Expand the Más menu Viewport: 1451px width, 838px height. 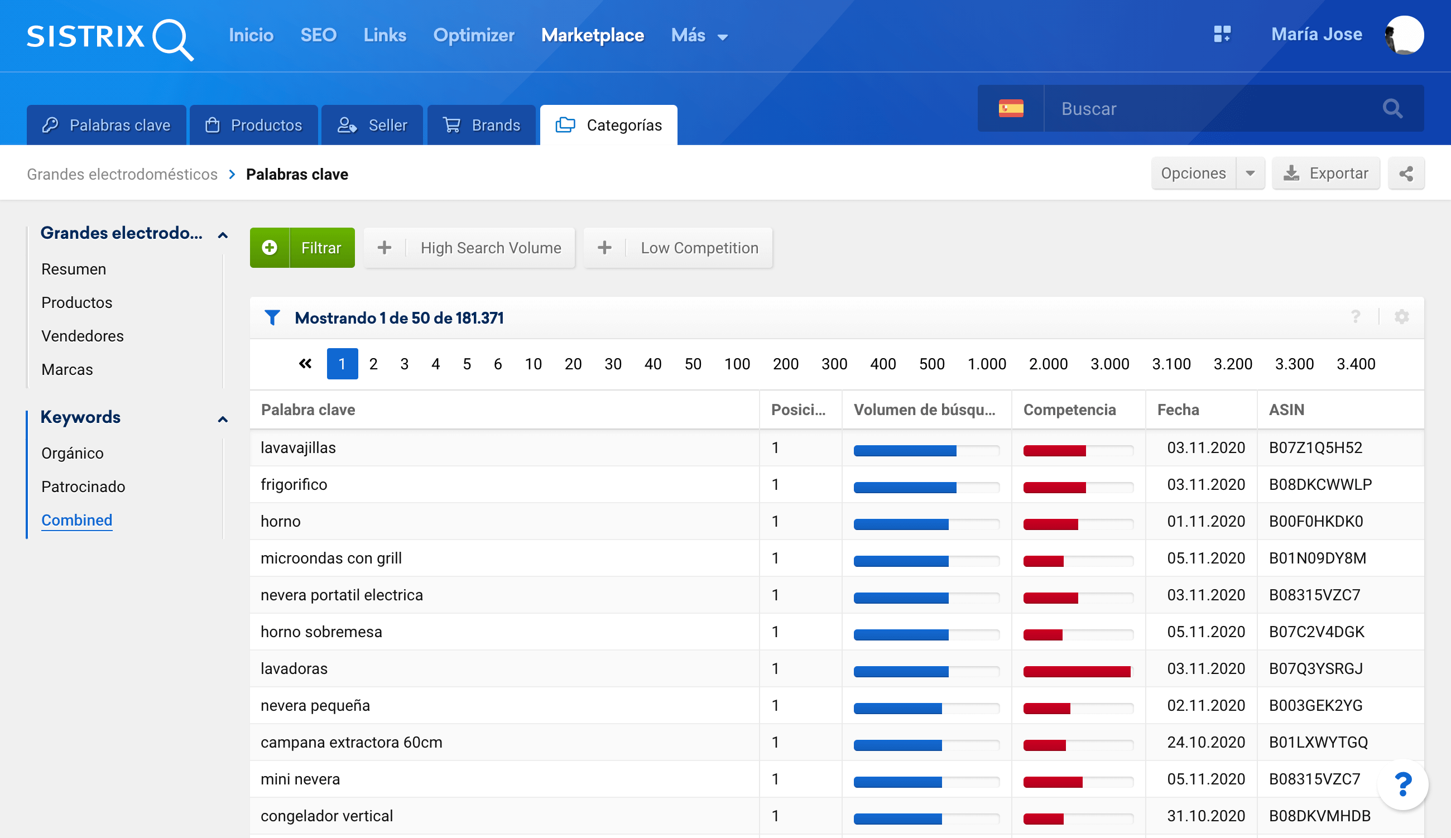click(699, 36)
